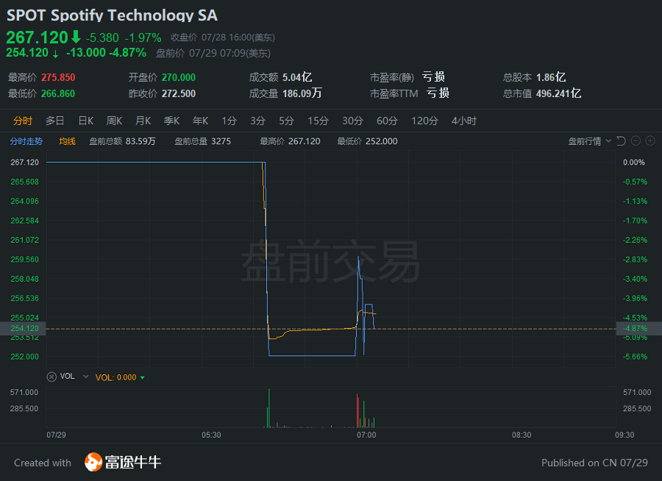Click the SPOT Spotify Technology SA title
The width and height of the screenshot is (662, 481).
112,15
